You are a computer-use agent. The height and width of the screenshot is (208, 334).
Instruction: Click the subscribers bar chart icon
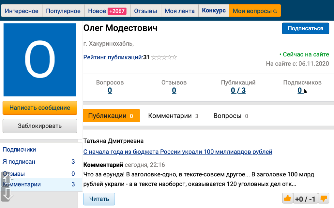click(306, 91)
